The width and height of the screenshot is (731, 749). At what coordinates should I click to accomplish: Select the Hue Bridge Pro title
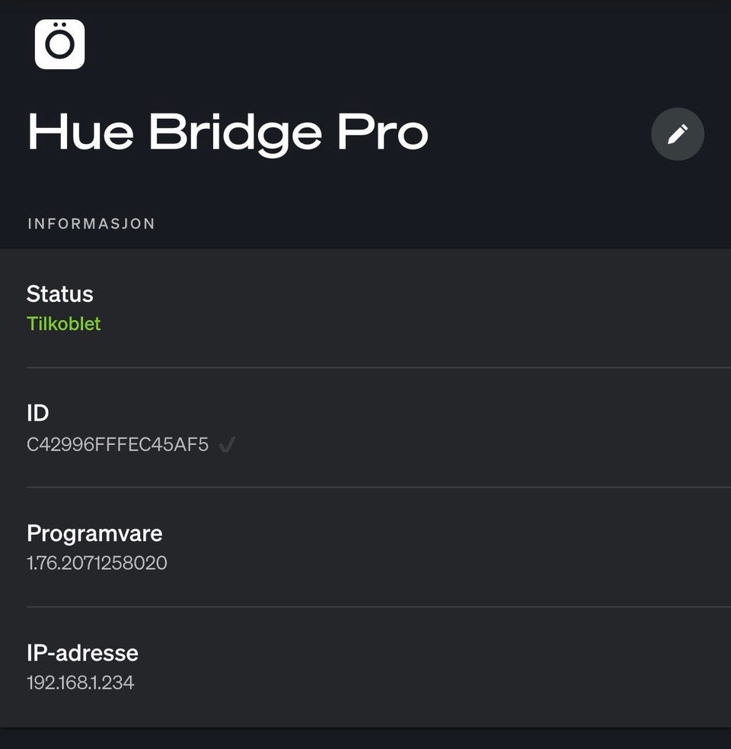tap(228, 133)
